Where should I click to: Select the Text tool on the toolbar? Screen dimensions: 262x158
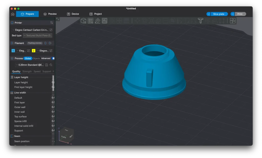pos(200,21)
